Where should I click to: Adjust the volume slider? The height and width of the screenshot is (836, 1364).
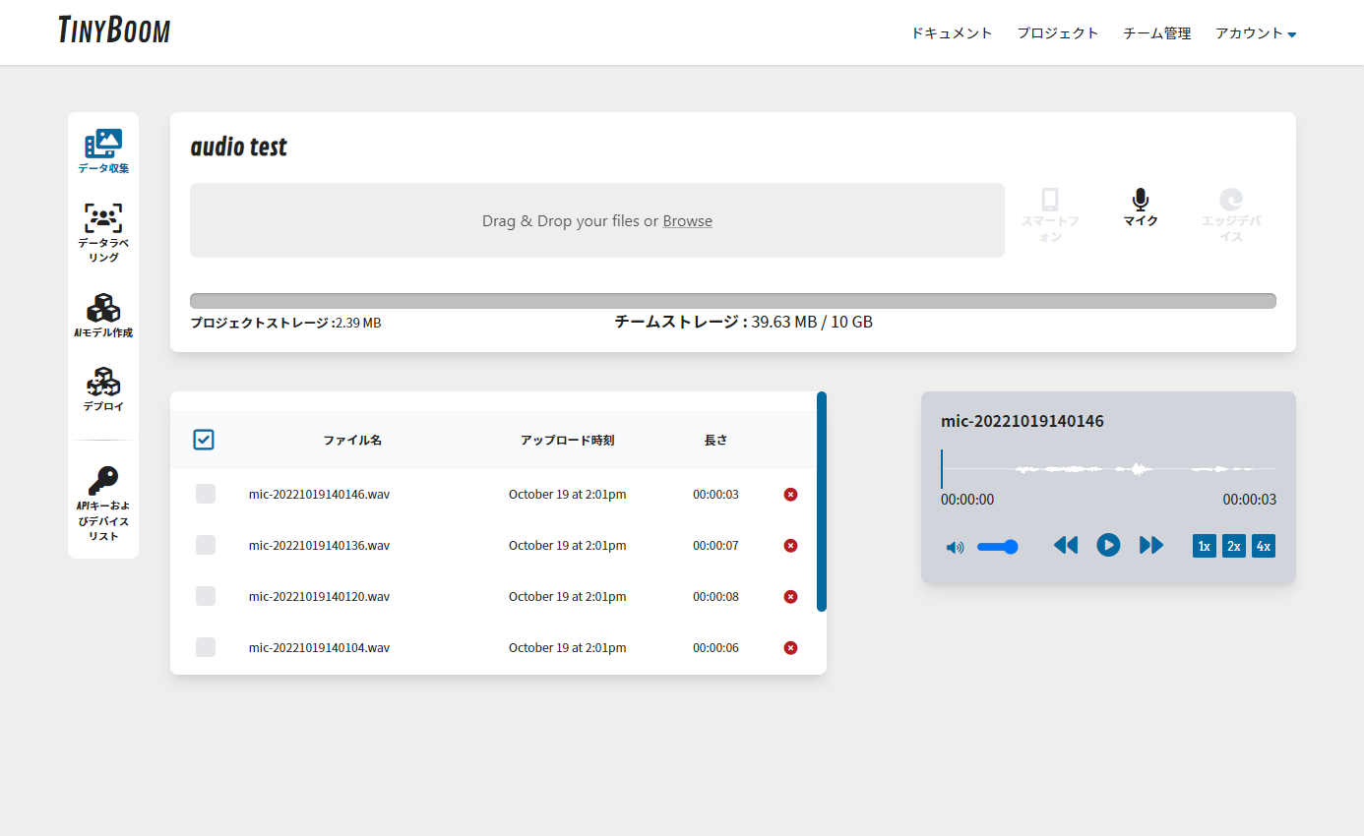pos(997,547)
